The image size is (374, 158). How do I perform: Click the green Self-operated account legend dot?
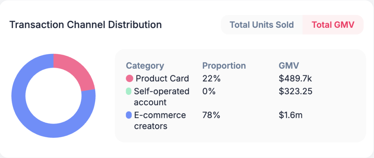tap(129, 91)
